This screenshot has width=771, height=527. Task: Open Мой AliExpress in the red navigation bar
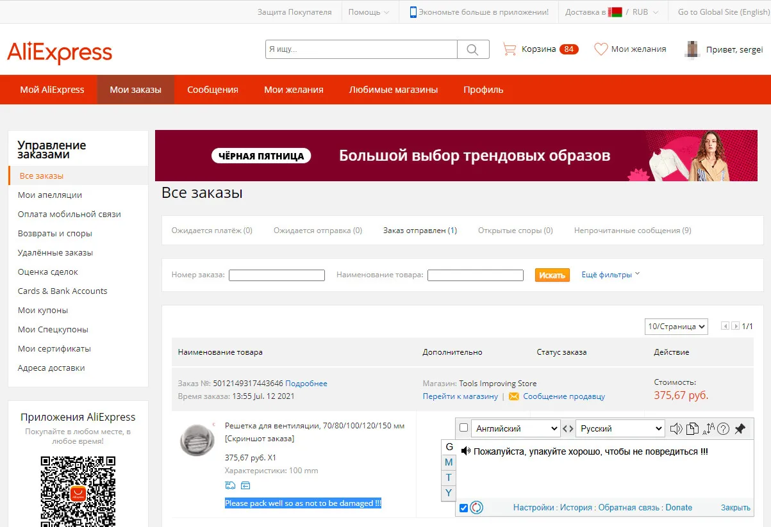tap(52, 90)
